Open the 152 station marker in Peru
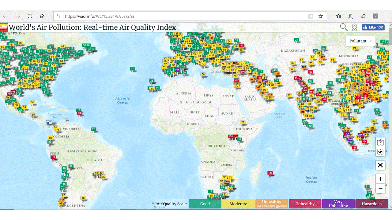Viewport: 392px width, 220px height. pos(53,157)
